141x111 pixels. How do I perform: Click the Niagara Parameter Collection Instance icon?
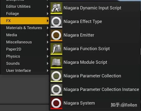click(56, 90)
